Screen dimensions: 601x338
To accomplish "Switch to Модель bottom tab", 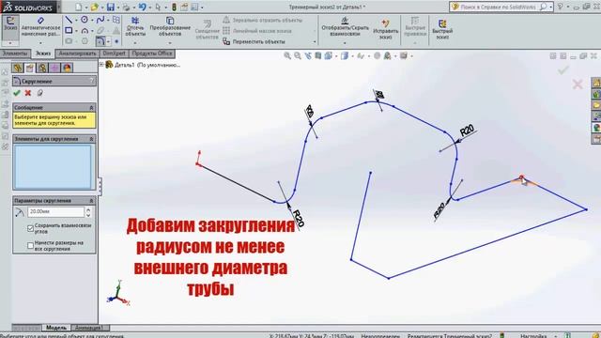I will pyautogui.click(x=56, y=328).
